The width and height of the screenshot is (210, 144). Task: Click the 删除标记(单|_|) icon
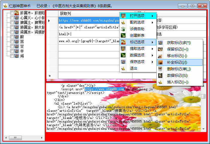click(160, 69)
